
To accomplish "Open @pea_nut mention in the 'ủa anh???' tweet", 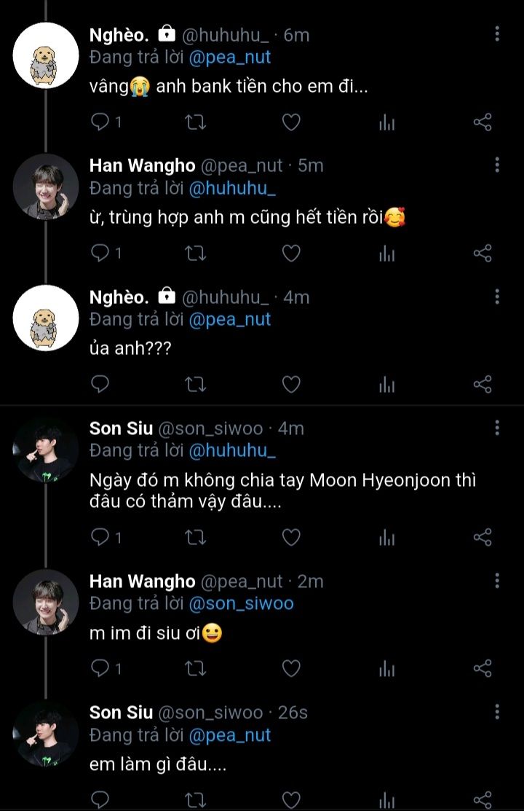I will (x=229, y=319).
